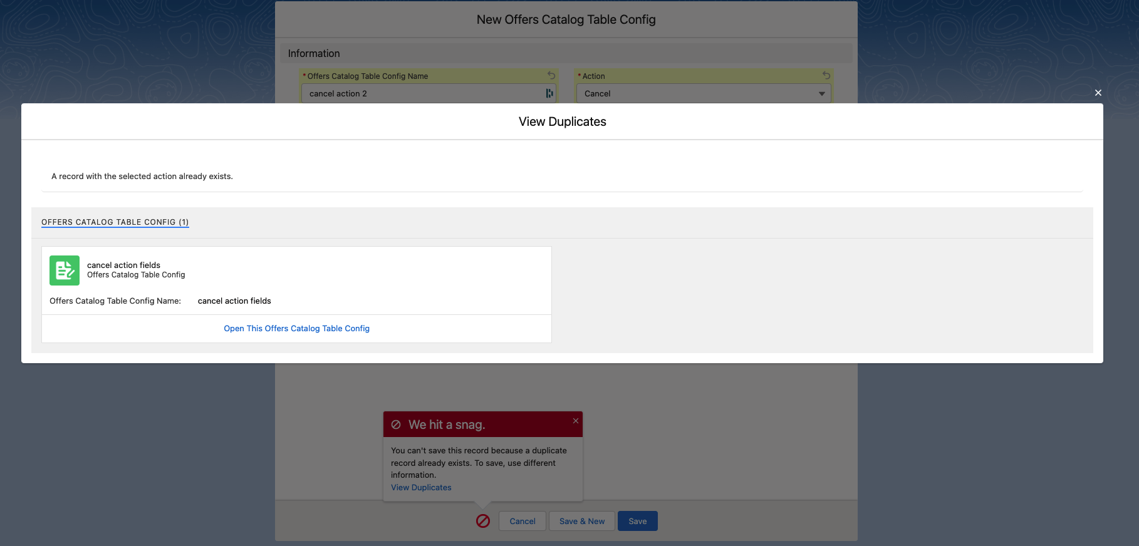Select the Offers Catalog Table Config (1) tab
The image size is (1139, 546).
click(115, 222)
